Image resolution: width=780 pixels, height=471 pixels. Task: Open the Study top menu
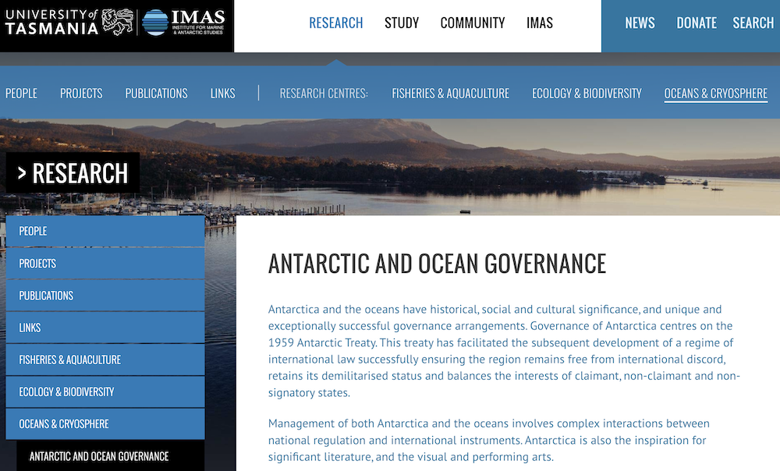point(402,23)
